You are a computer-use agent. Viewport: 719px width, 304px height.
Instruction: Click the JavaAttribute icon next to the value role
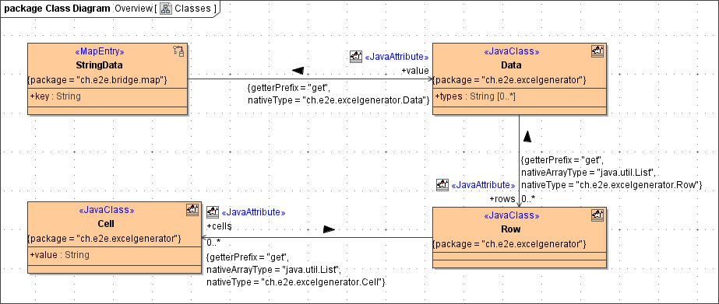point(356,57)
